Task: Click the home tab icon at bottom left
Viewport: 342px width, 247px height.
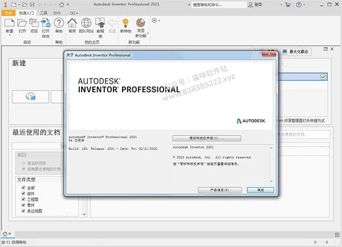Action: pyautogui.click(x=5, y=234)
